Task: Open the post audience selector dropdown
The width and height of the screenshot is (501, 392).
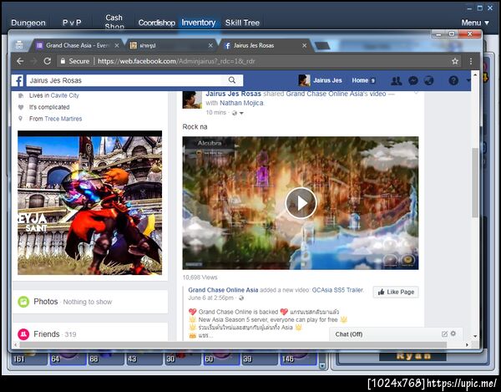Action: [x=237, y=113]
